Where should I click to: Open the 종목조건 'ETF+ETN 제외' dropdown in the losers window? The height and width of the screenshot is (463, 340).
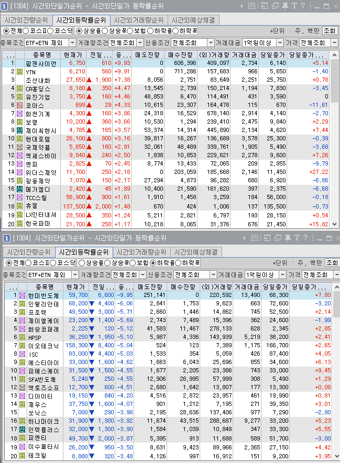[x=75, y=275]
